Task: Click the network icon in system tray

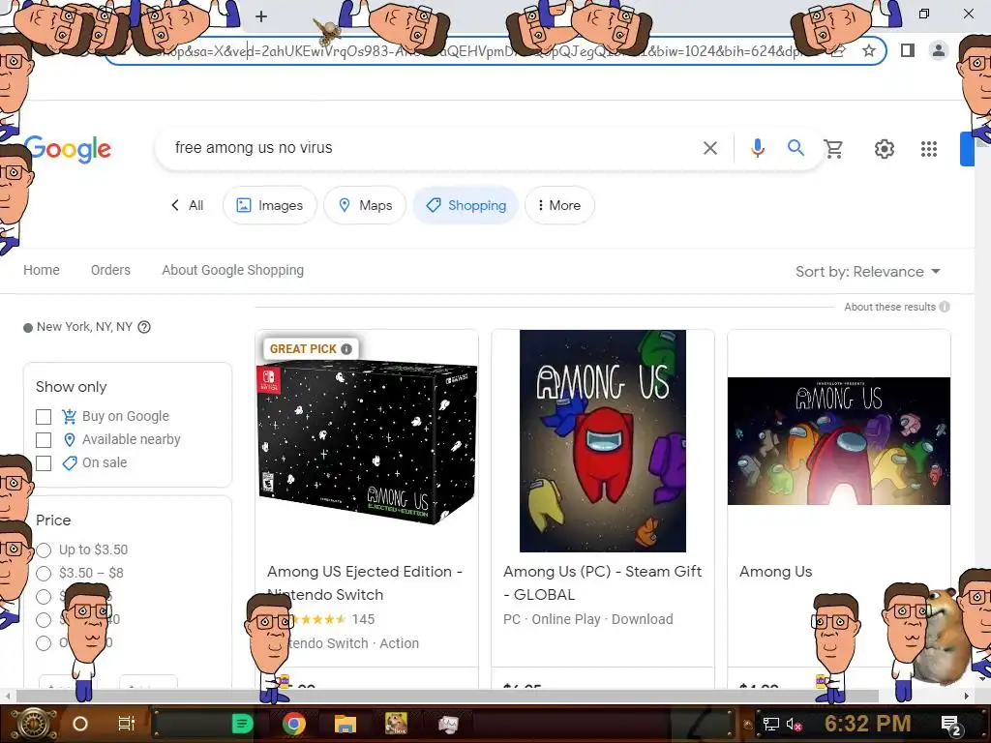Action: coord(771,724)
